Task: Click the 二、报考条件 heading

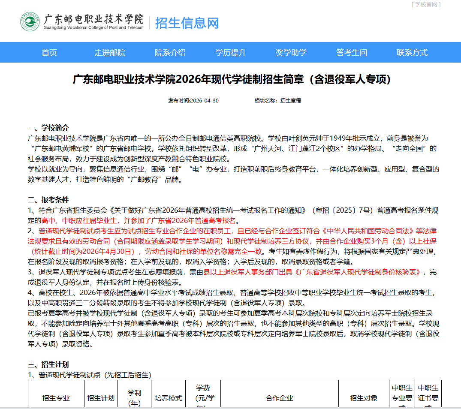Action: coord(48,200)
